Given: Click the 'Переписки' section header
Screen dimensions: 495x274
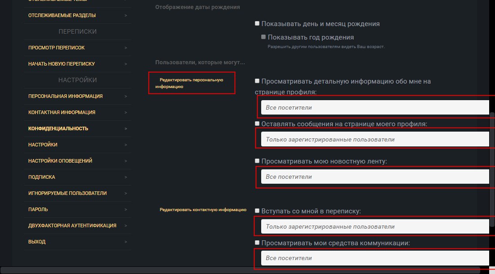Looking at the screenshot, I should point(77,31).
